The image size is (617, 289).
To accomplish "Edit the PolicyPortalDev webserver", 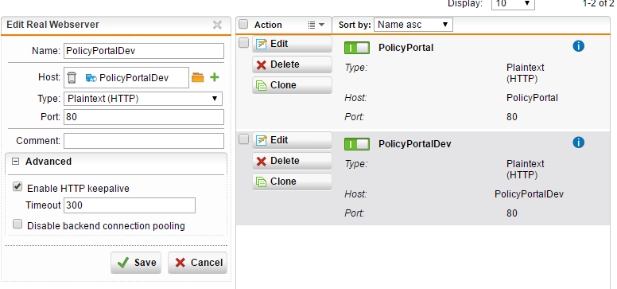I will tap(292, 140).
